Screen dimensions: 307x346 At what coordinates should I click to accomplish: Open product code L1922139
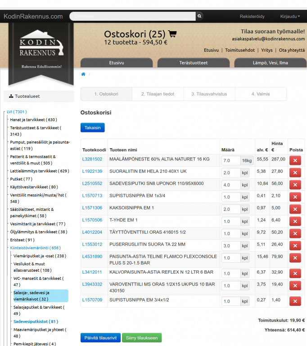(92, 171)
